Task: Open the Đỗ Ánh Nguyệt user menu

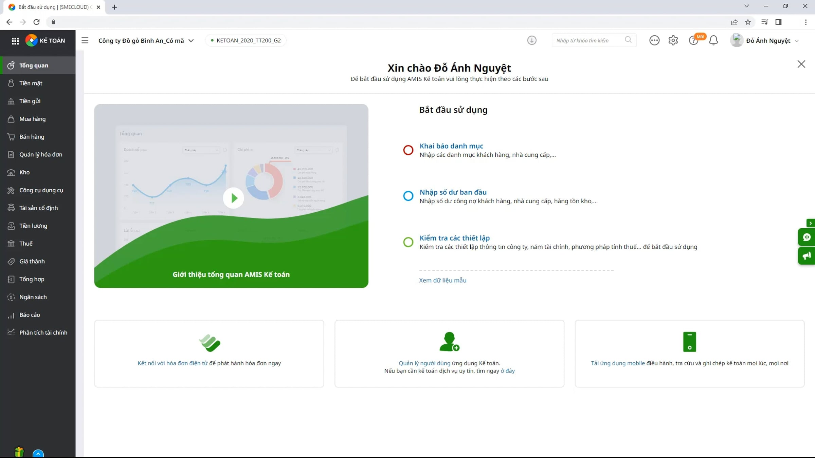Action: (x=764, y=41)
